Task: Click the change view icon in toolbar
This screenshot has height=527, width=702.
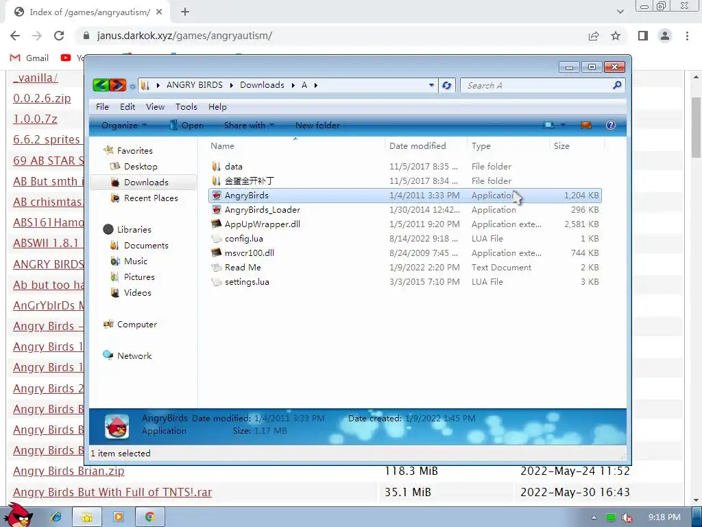Action: tap(548, 125)
